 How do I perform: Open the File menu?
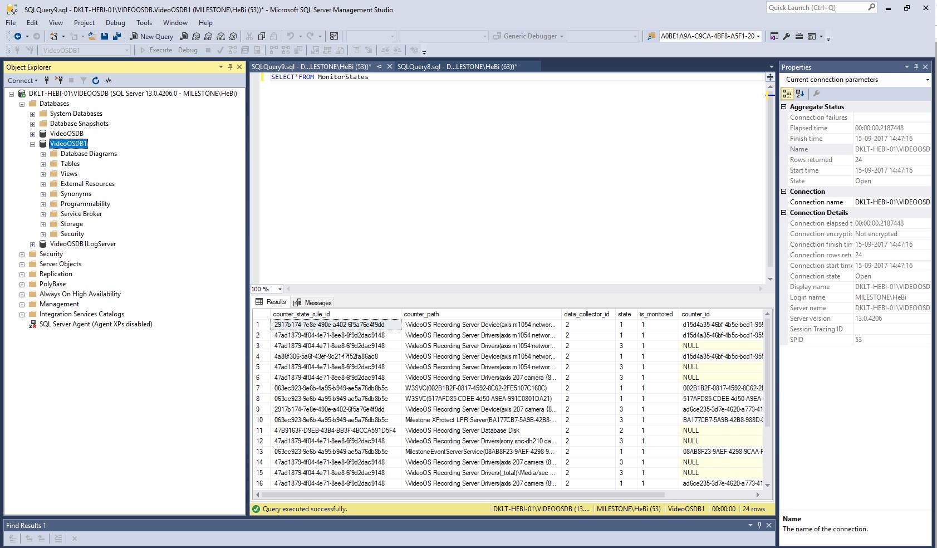coord(11,23)
